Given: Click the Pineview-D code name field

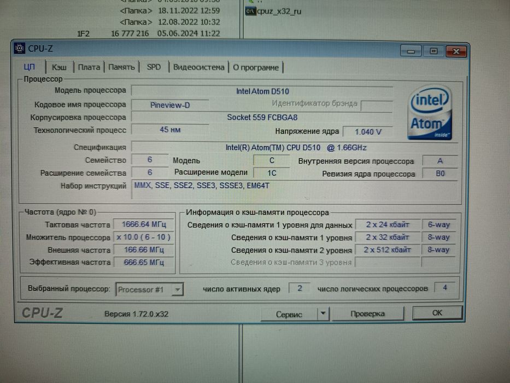Looking at the screenshot, I should tap(170, 105).
